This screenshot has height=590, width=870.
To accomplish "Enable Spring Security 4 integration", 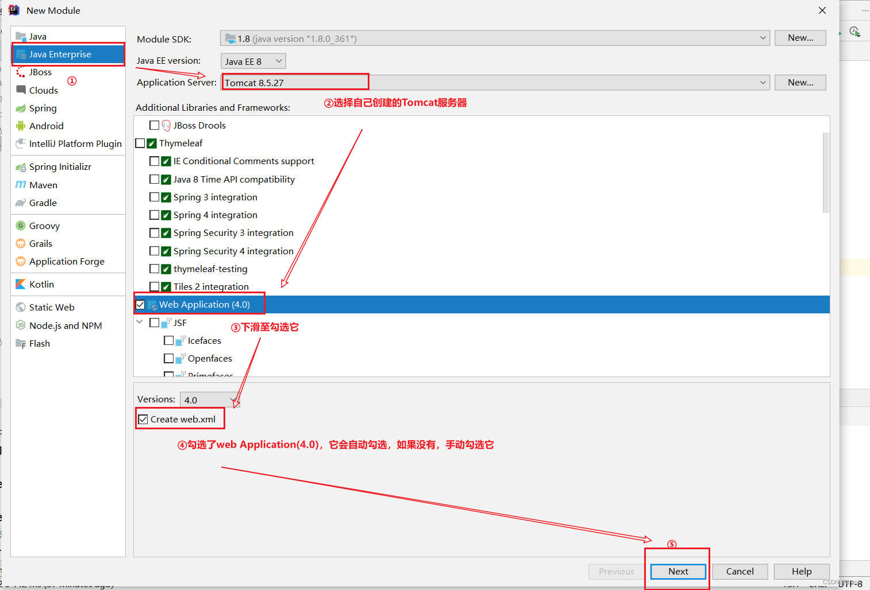I will [x=154, y=251].
